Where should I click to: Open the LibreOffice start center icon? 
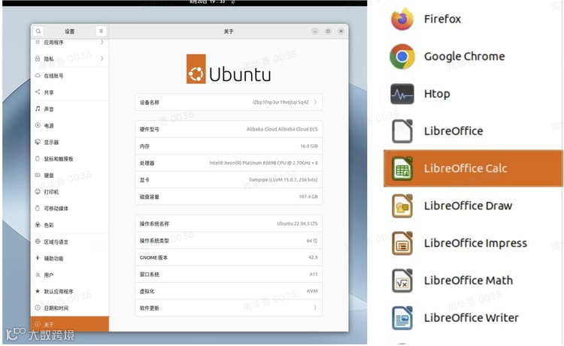tap(402, 131)
